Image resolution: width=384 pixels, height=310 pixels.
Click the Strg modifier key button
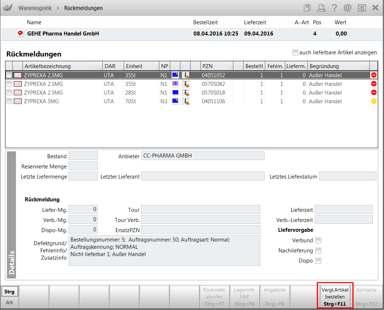point(9,292)
